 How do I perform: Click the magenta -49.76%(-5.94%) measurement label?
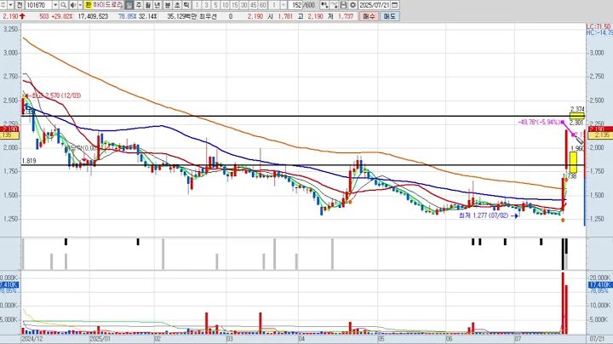tap(539, 123)
